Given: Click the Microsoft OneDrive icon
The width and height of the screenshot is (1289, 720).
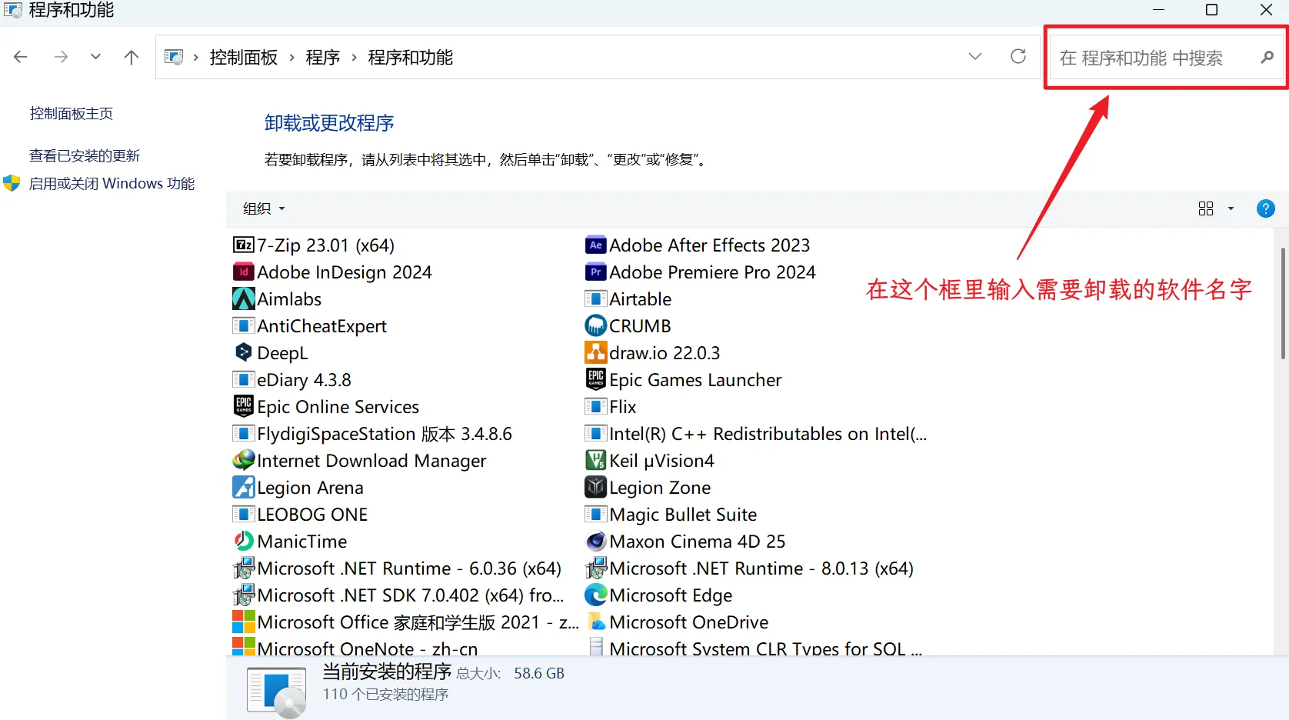Looking at the screenshot, I should coord(595,622).
